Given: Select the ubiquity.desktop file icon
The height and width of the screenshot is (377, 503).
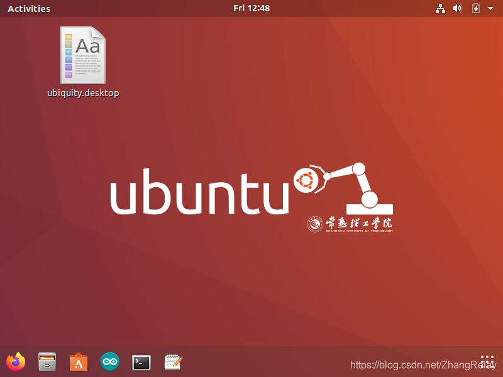Looking at the screenshot, I should tap(83, 55).
